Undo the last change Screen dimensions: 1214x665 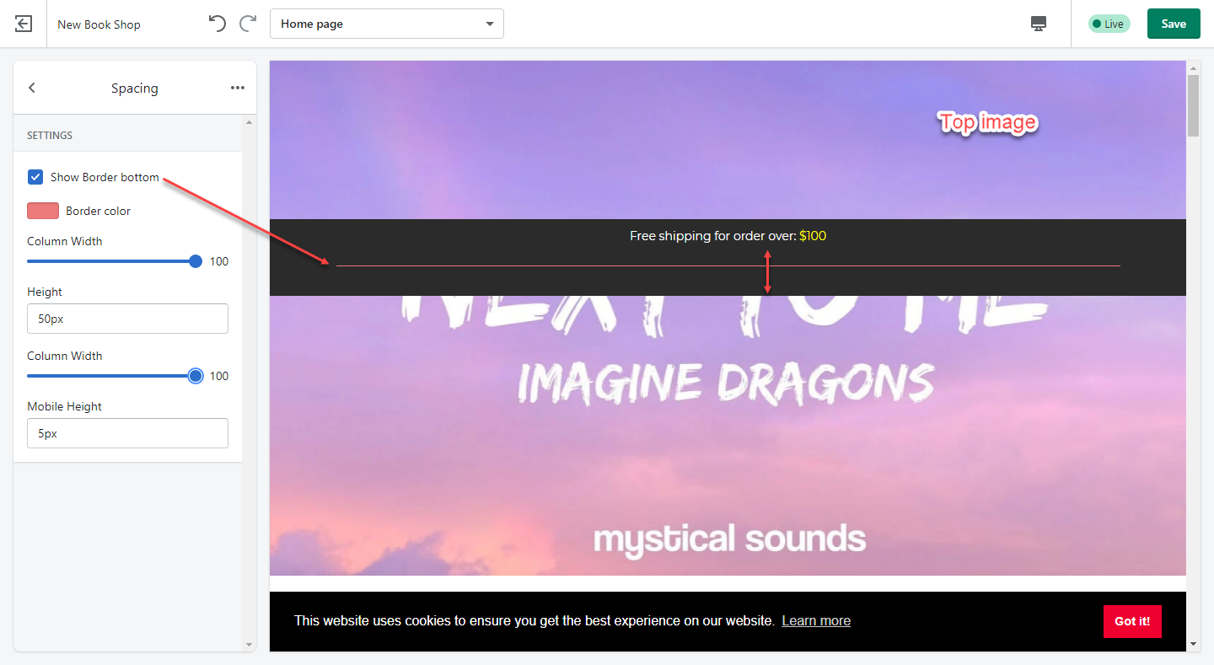[218, 24]
